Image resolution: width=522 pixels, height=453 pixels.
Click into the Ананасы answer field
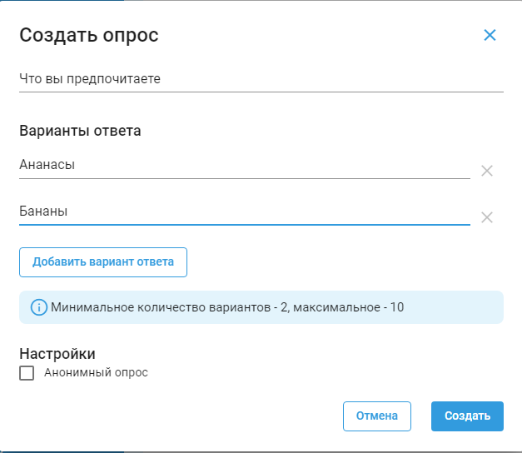click(x=244, y=166)
